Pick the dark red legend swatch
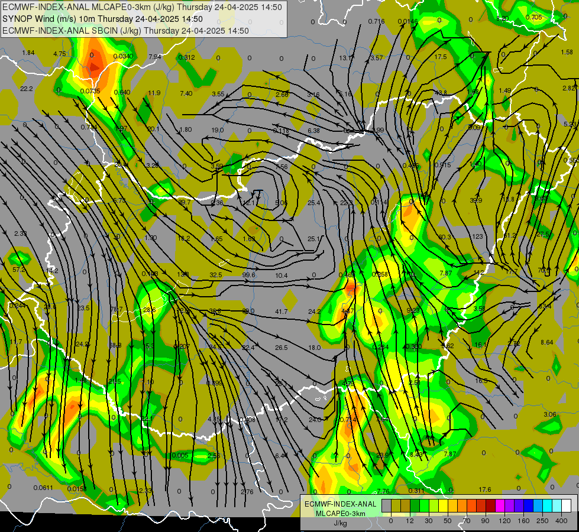Viewport: 579px width, 532px height. (x=490, y=505)
